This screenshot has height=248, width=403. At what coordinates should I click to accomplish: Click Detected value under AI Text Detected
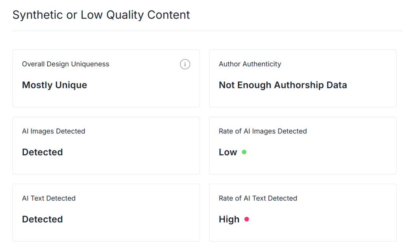click(43, 219)
